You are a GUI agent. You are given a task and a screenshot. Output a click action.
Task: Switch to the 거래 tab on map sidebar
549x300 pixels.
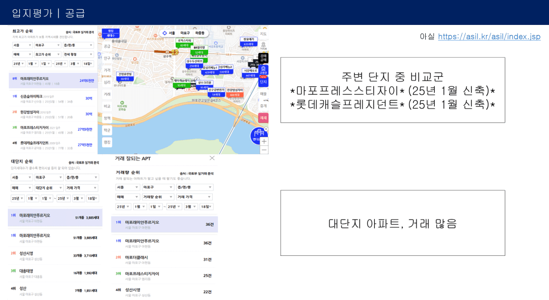[107, 94]
